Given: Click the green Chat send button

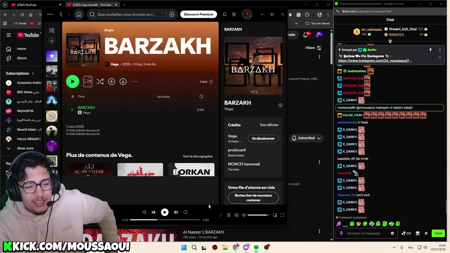Looking at the screenshot, I should [x=438, y=233].
